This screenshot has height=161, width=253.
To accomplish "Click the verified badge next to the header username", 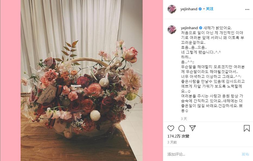I will [x=200, y=9].
